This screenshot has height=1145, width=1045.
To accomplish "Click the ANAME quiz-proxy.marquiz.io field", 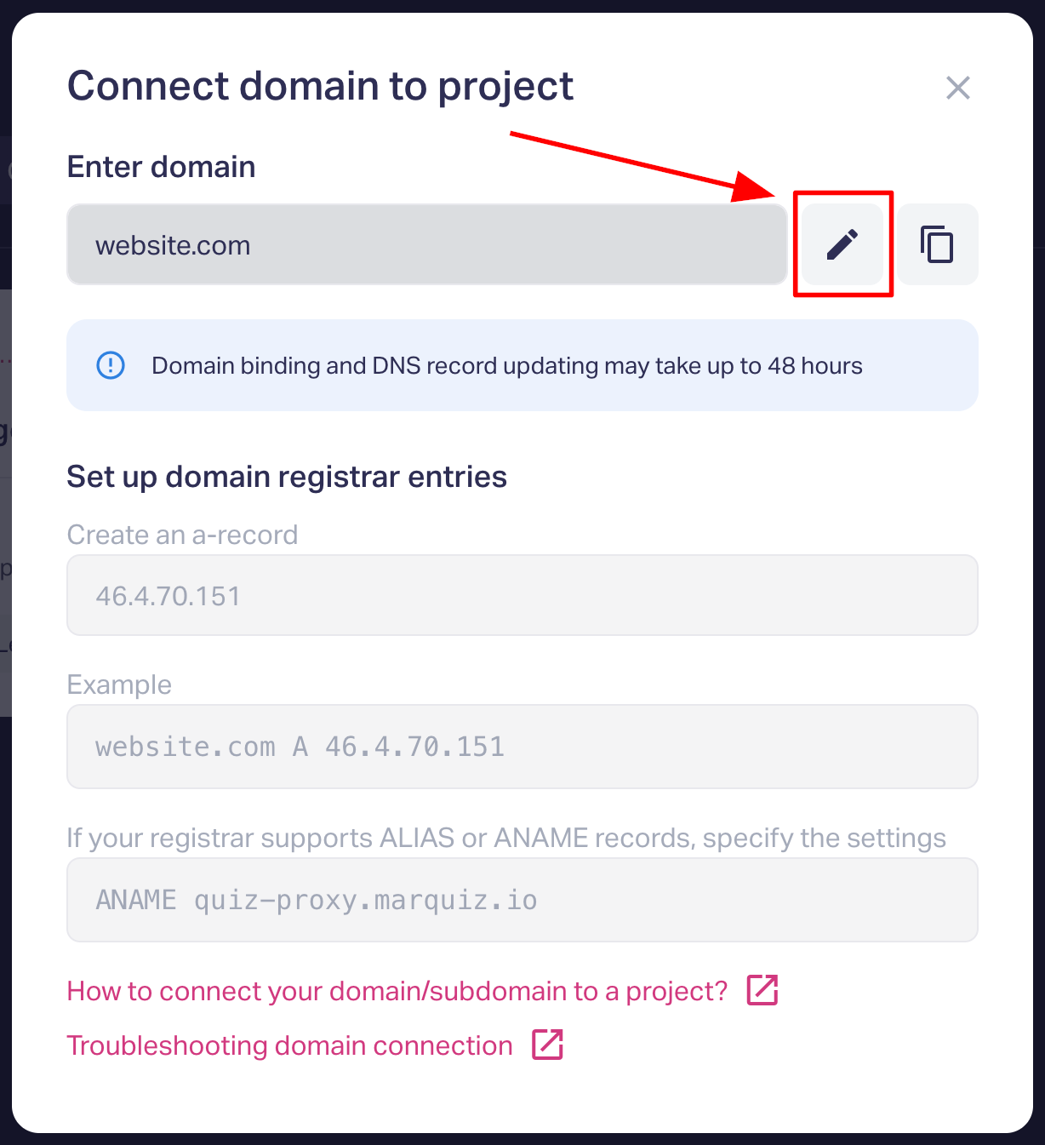I will pos(522,900).
